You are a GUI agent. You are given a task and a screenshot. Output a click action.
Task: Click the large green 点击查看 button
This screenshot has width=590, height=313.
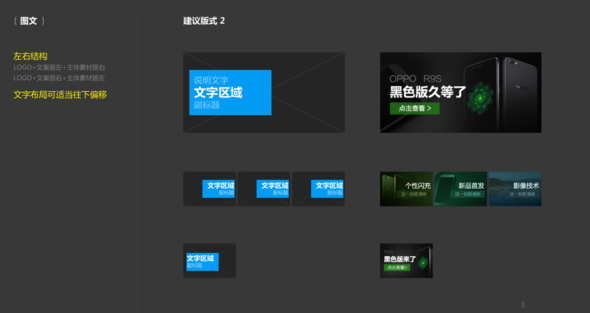coord(415,108)
